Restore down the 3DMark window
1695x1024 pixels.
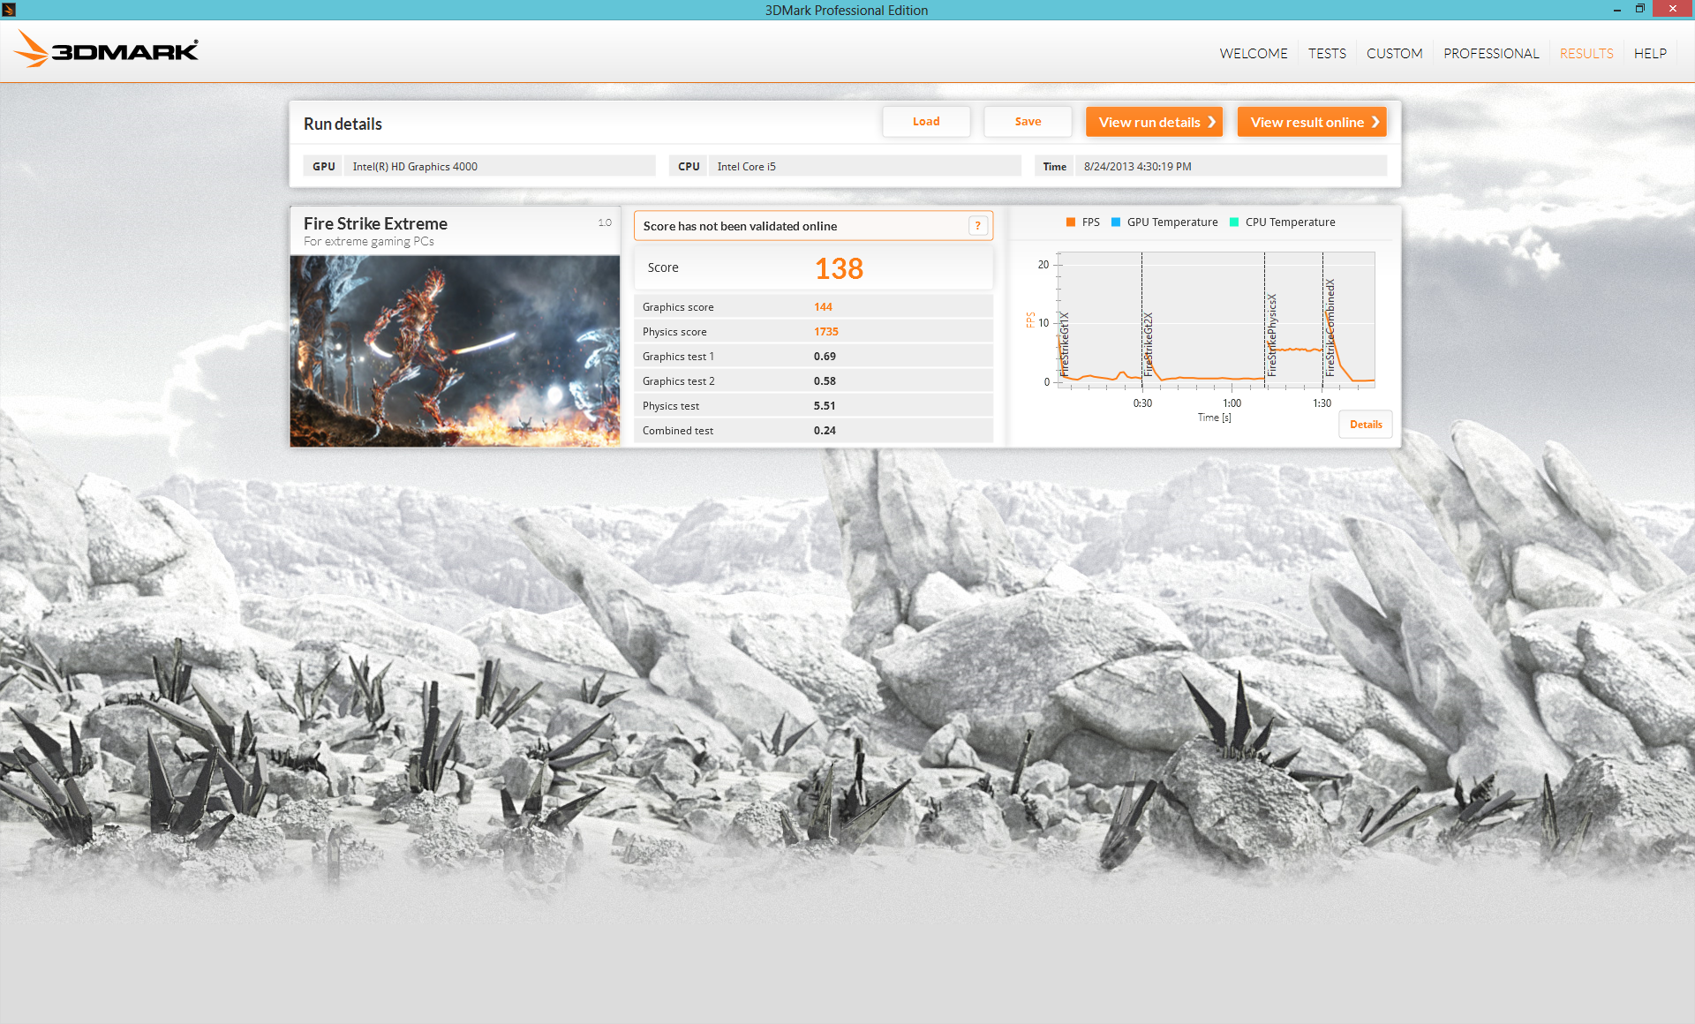[1639, 10]
